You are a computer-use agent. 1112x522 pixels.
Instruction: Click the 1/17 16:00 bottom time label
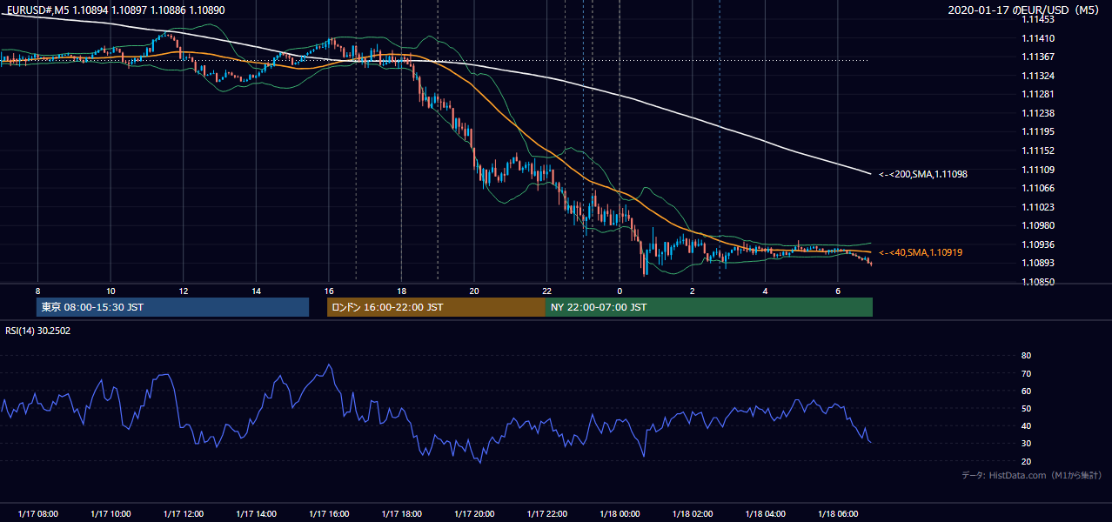329,514
